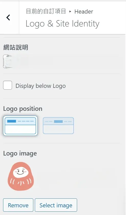Remove the current logo image
Screen dimensions: 126x215
point(18,205)
